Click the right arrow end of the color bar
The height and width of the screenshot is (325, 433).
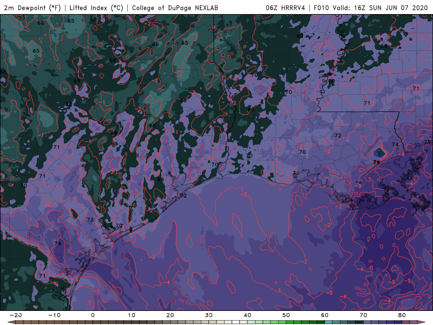[422, 322]
